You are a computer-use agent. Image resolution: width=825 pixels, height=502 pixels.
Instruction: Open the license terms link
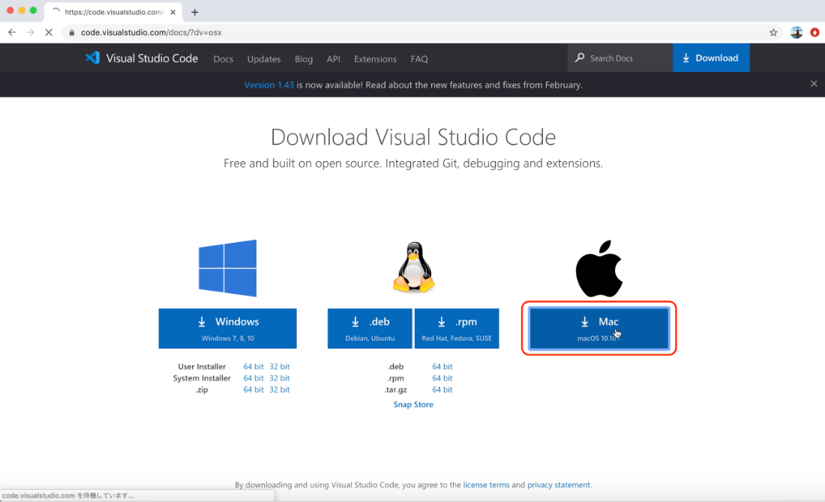coord(486,485)
